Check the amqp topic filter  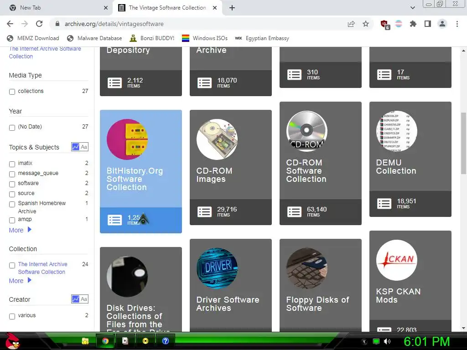12,220
